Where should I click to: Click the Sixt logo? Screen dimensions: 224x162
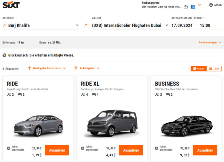pos(11,5)
